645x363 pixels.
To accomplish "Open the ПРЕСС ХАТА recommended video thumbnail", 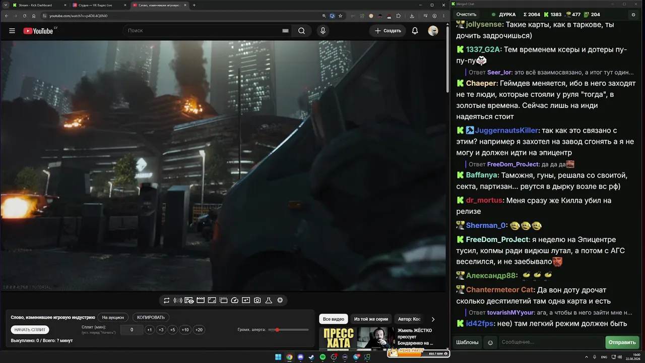I will tap(358, 338).
